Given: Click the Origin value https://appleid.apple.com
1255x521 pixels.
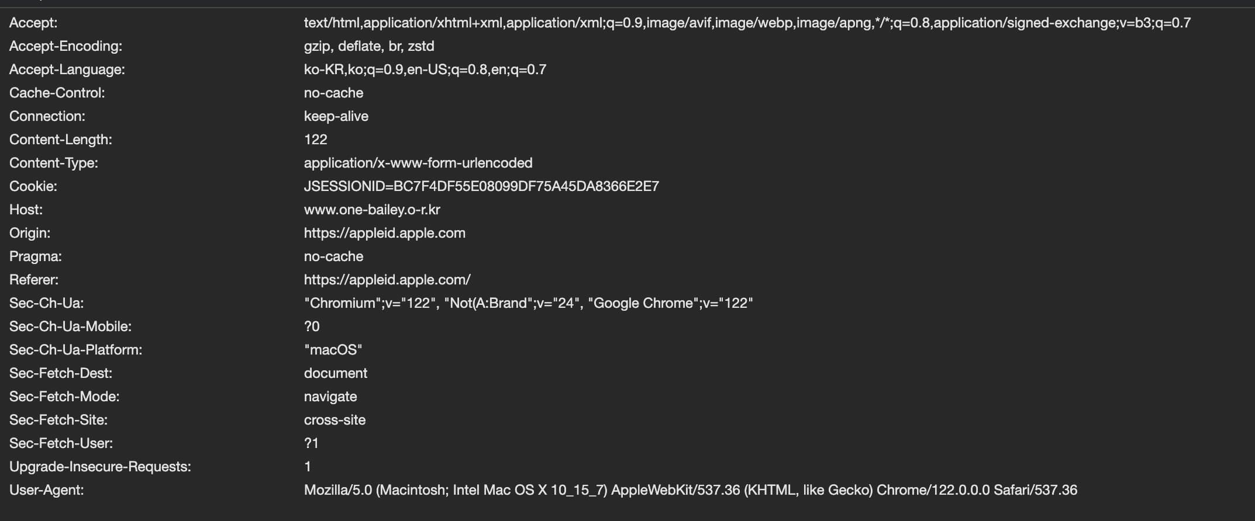Looking at the screenshot, I should 384,233.
